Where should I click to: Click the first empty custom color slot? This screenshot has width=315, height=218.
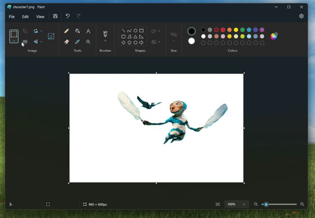(204, 43)
